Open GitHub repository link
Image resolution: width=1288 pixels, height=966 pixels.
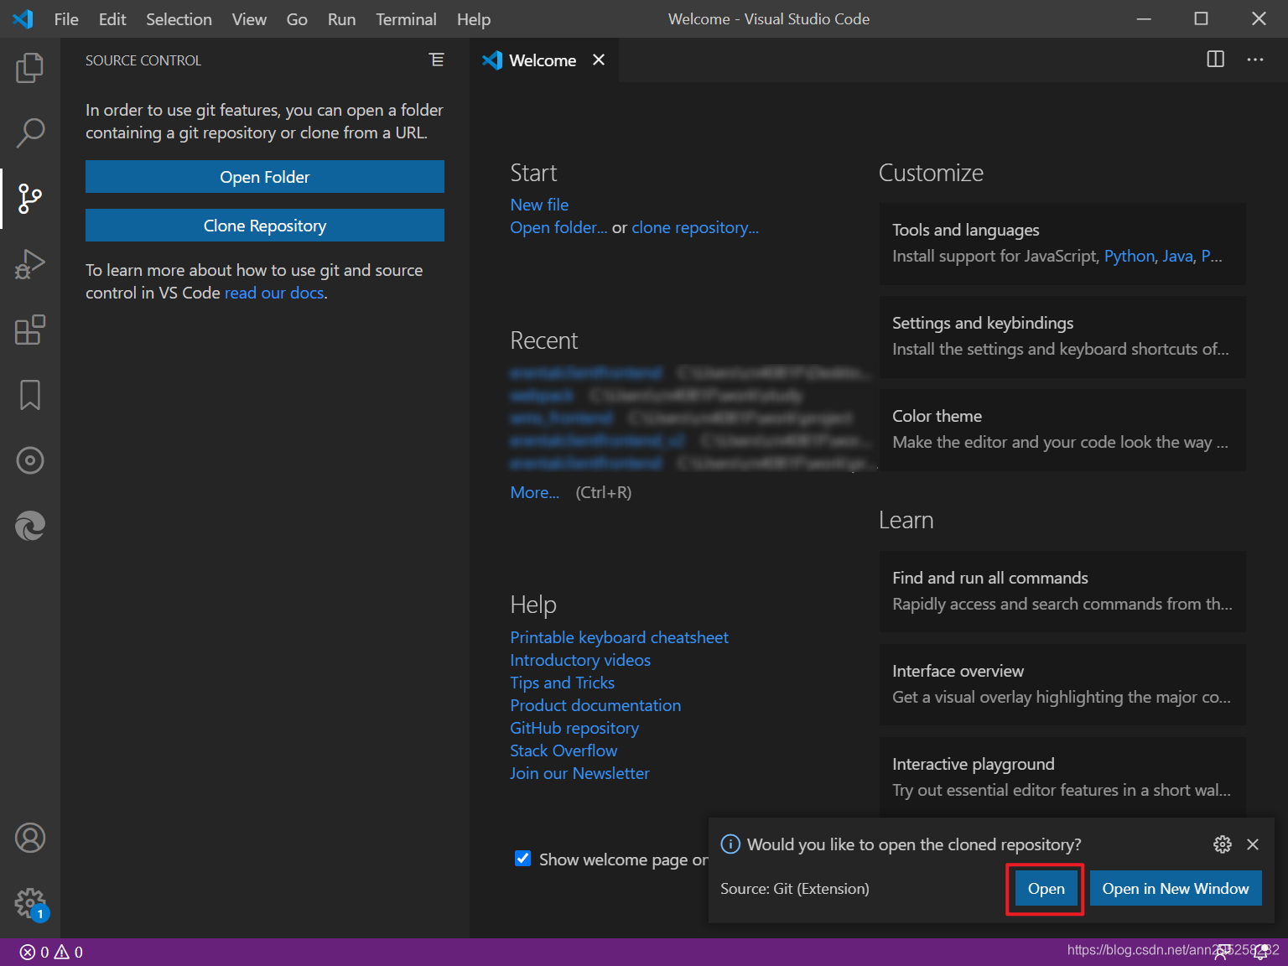tap(574, 728)
